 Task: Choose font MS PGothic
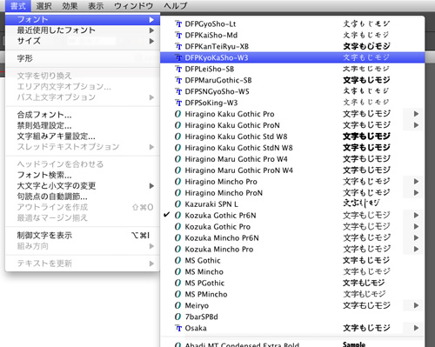click(292, 283)
